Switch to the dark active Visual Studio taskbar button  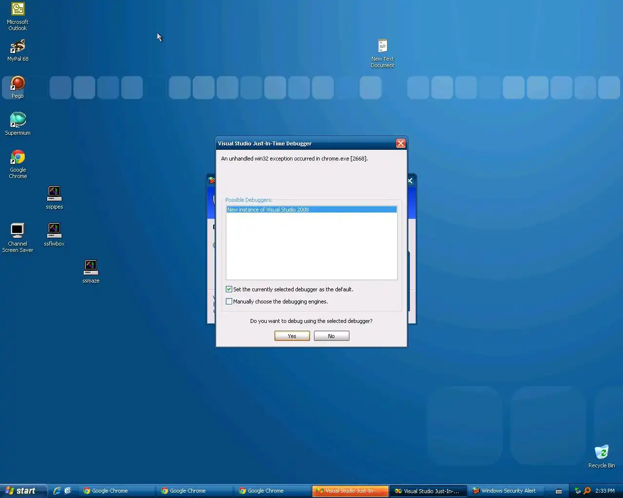pyautogui.click(x=428, y=491)
